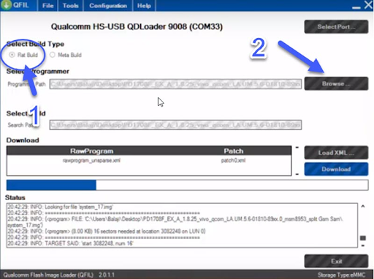Screen dimensions: 374x279
Task: Click the RawProgram column header
Action: point(91,151)
